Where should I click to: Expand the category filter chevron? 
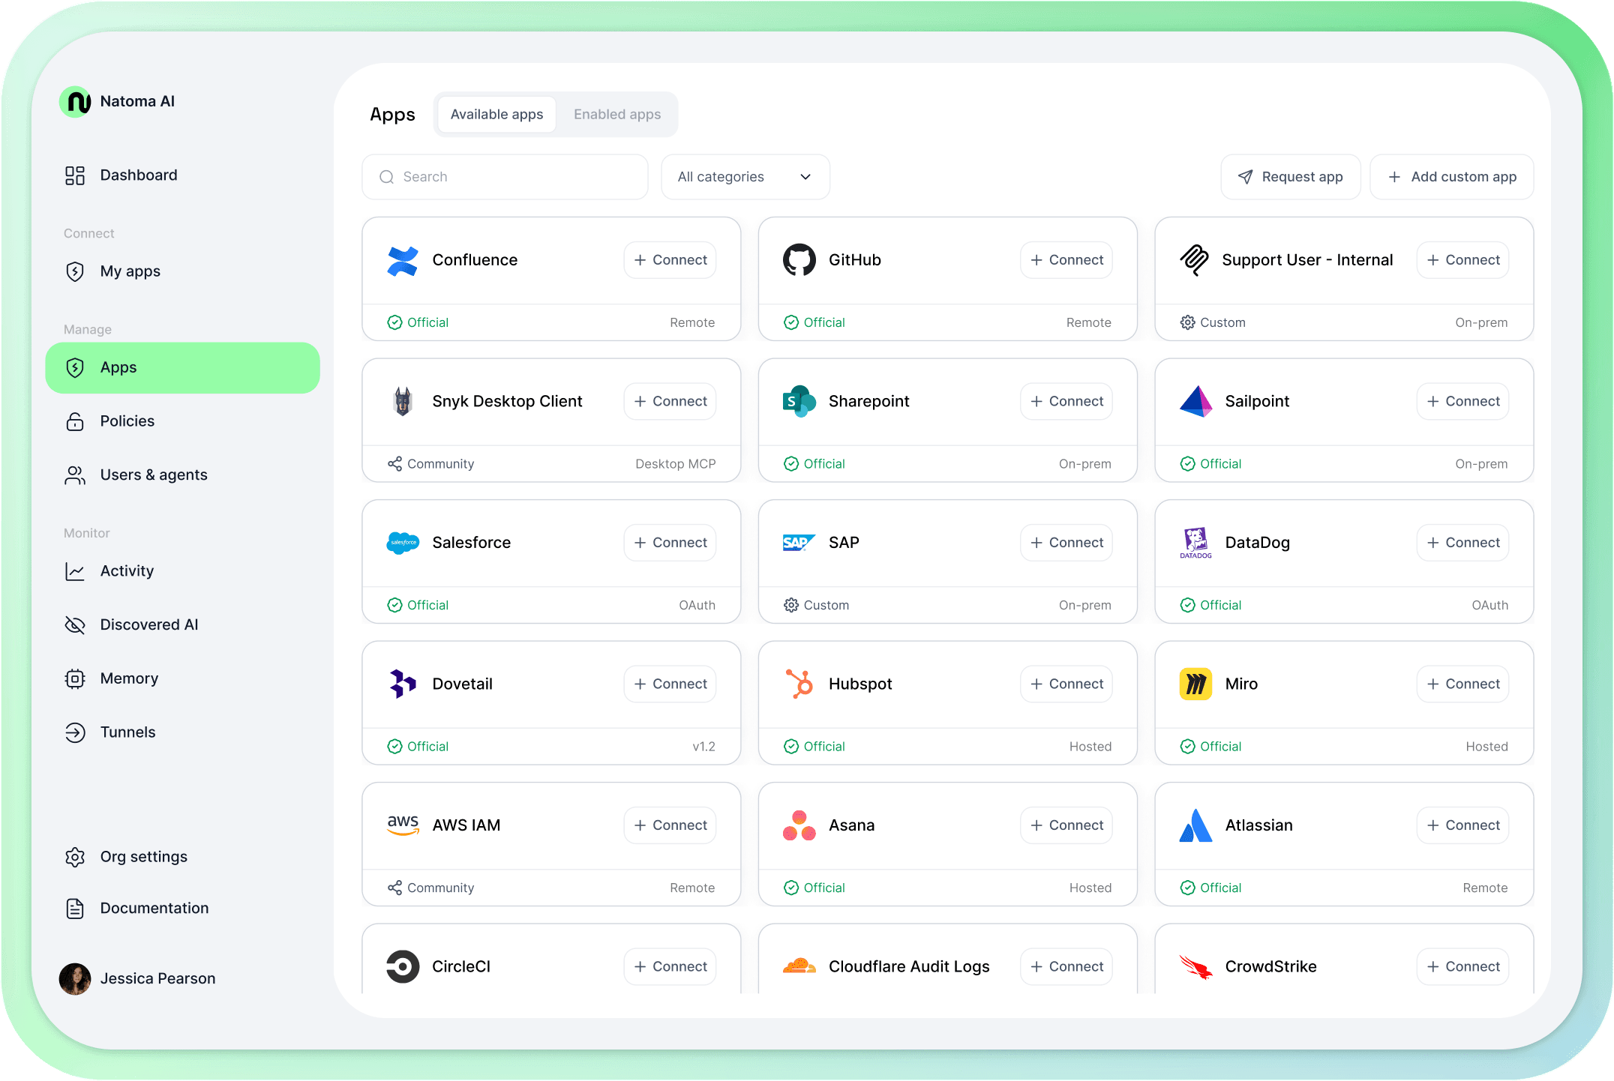(x=805, y=177)
